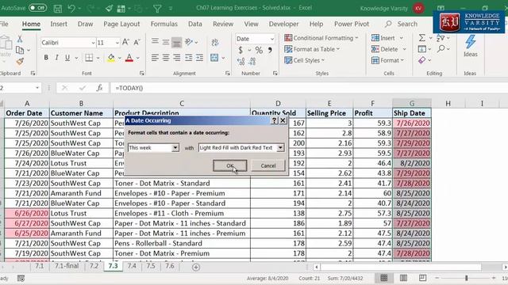Click the Format Painter brush icon

(x=20, y=61)
